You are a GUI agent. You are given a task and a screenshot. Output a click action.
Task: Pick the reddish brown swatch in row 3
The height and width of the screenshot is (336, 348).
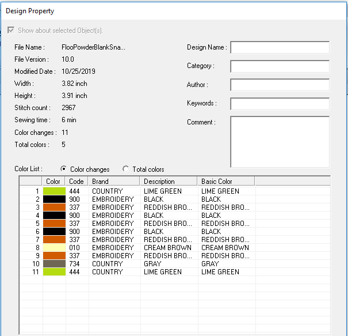[54, 207]
